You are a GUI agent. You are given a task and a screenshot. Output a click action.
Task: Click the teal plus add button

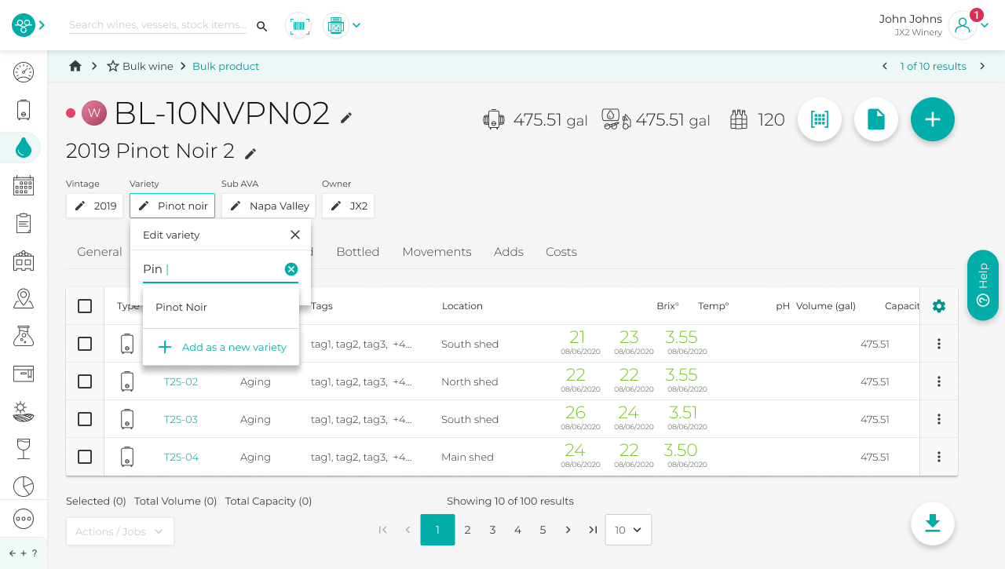(933, 119)
